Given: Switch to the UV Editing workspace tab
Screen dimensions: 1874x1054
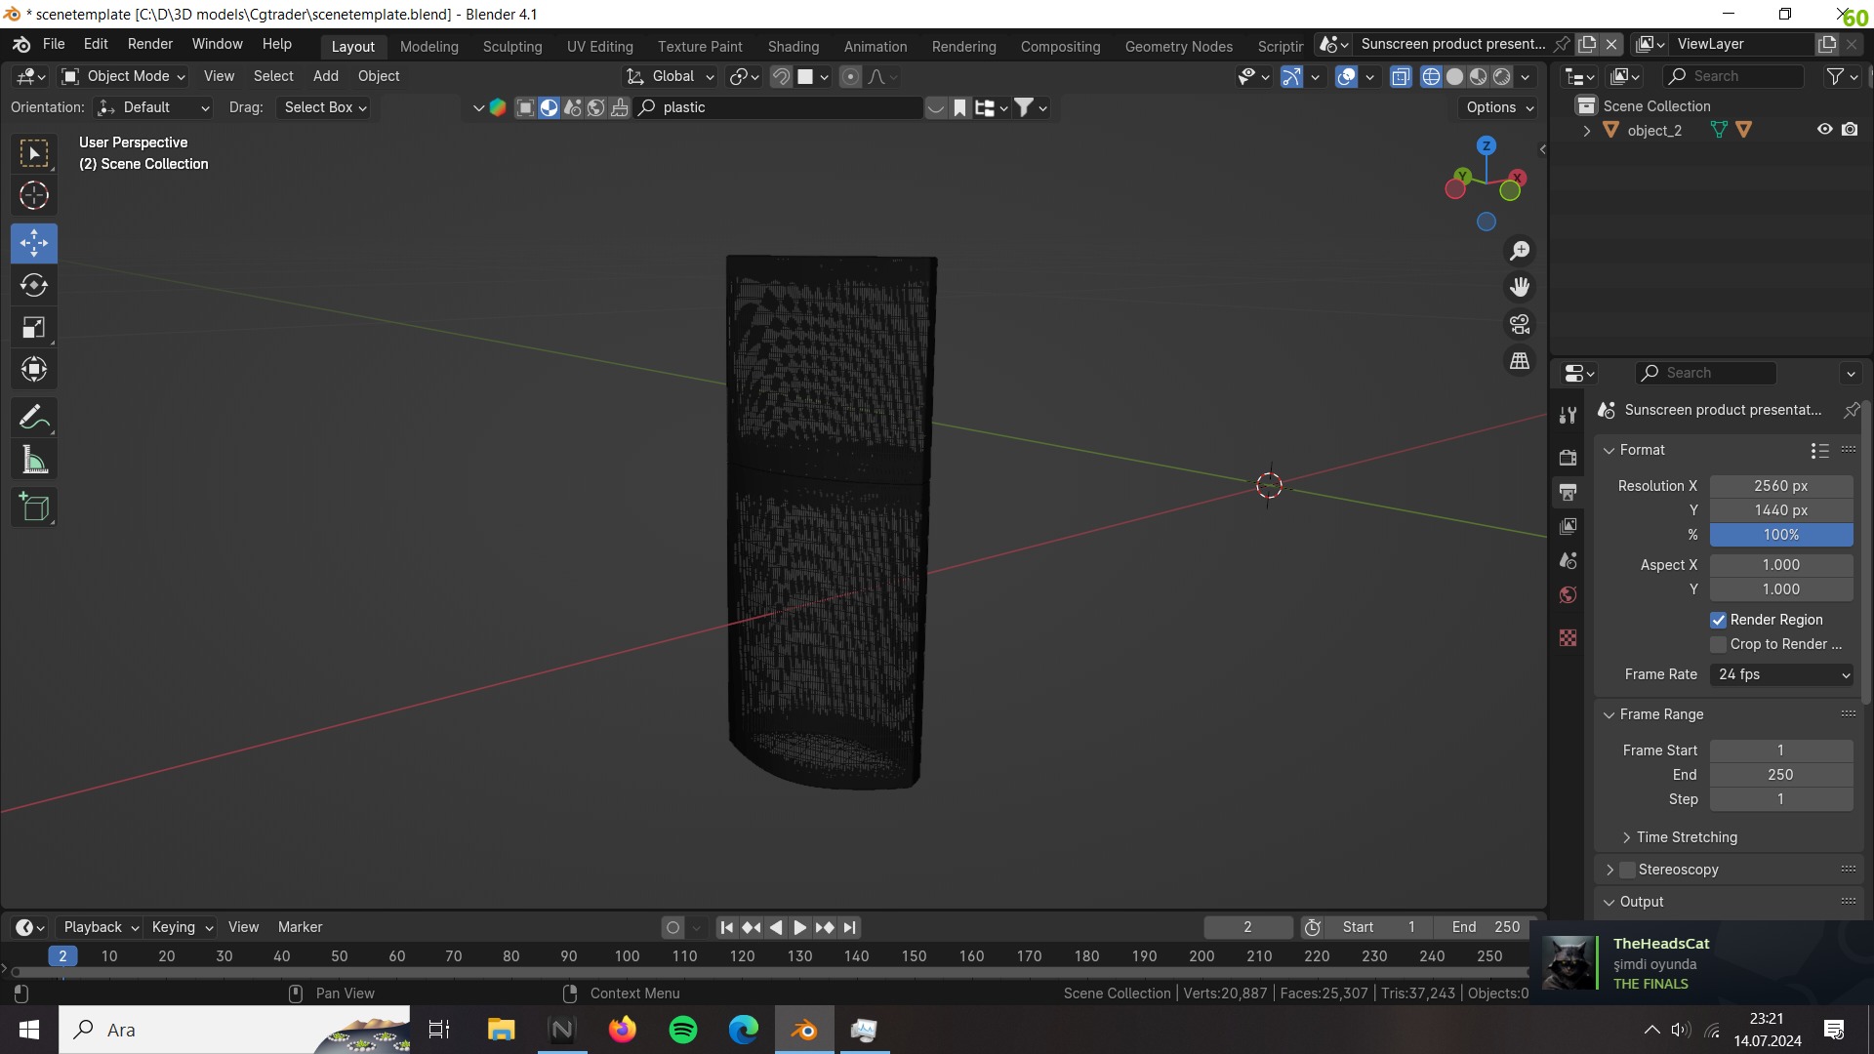Looking at the screenshot, I should (599, 46).
